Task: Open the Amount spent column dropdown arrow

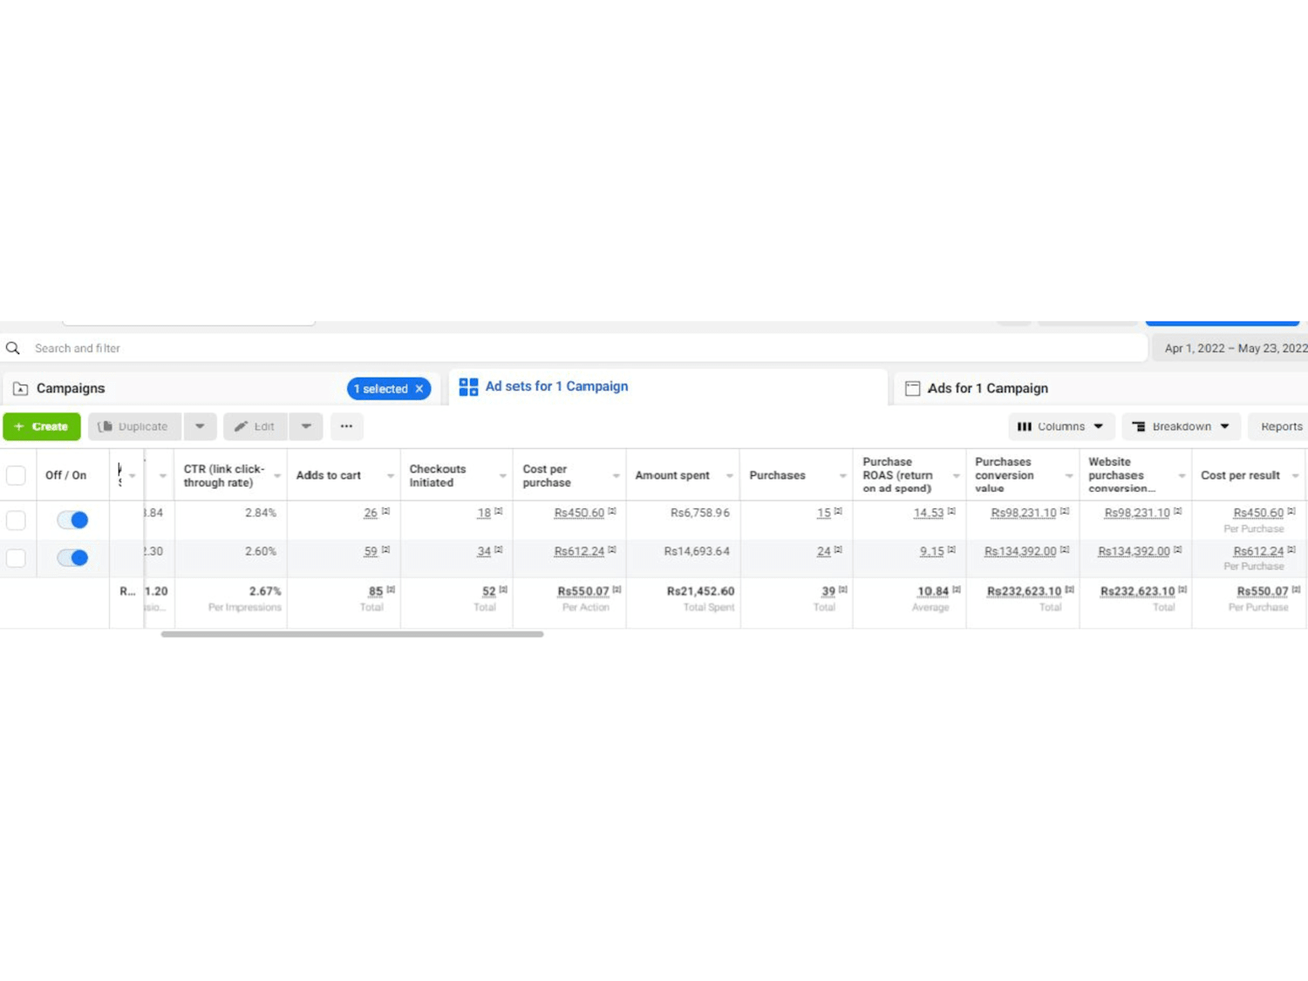Action: (730, 476)
